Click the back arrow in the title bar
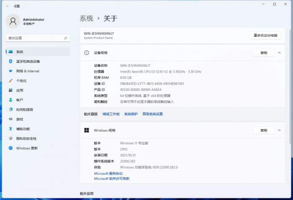Screen dimensions: 293x200 8,6
